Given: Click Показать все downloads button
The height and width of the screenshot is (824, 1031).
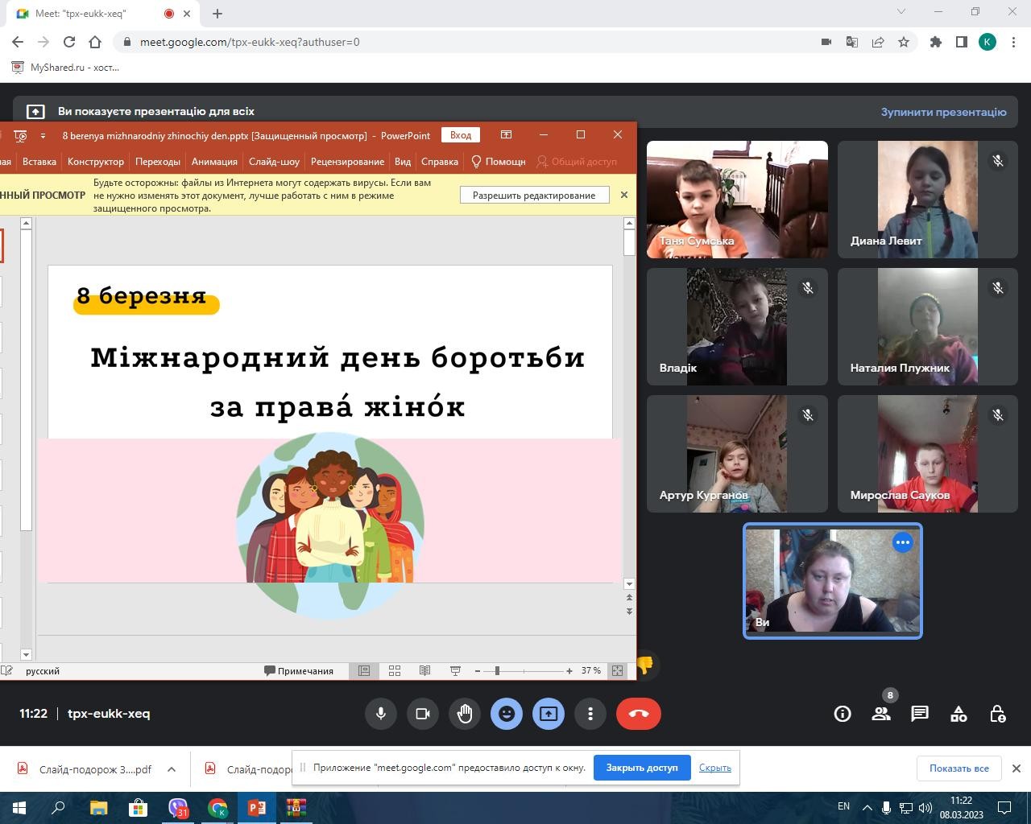Looking at the screenshot, I should tap(959, 768).
